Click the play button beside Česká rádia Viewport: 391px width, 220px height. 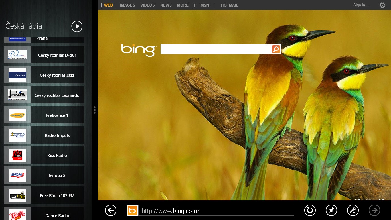[77, 26]
